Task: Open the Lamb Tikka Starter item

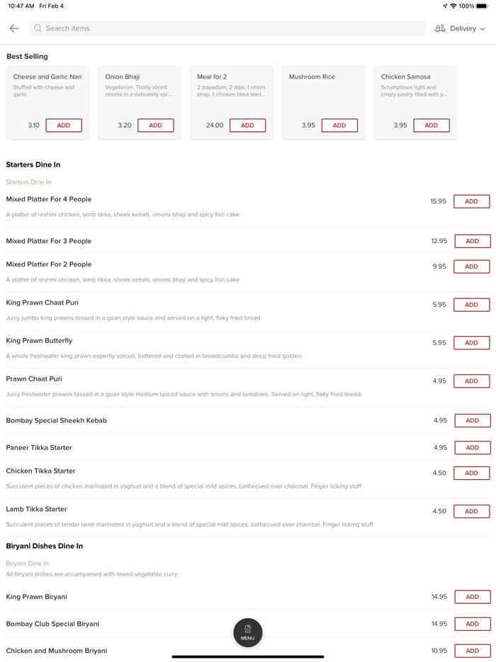Action: pyautogui.click(x=36, y=509)
